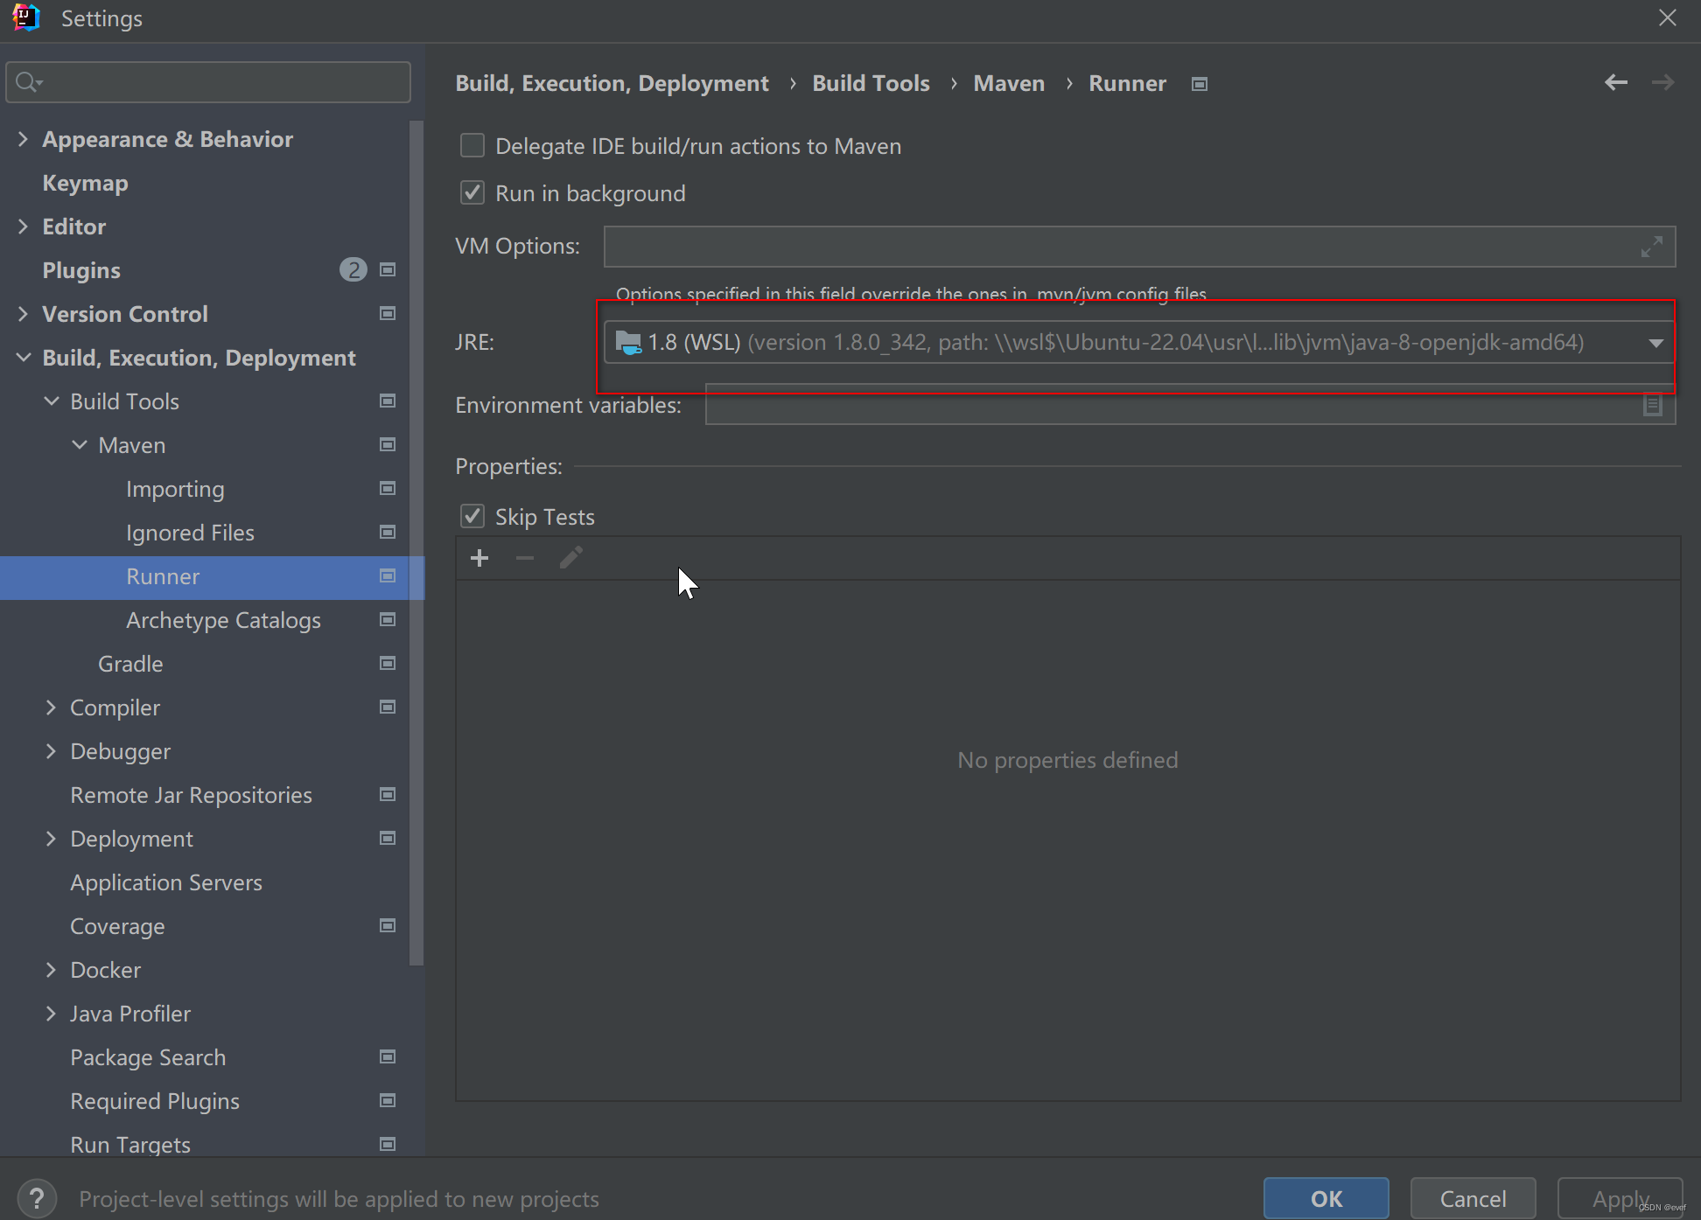Expand the Compiler node
The image size is (1701, 1220).
pos(52,708)
